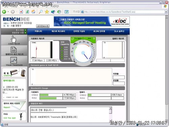The height and width of the screenshot is (127, 169).
Task: Focus the address bar with benchbee URL
Action: [123, 12]
